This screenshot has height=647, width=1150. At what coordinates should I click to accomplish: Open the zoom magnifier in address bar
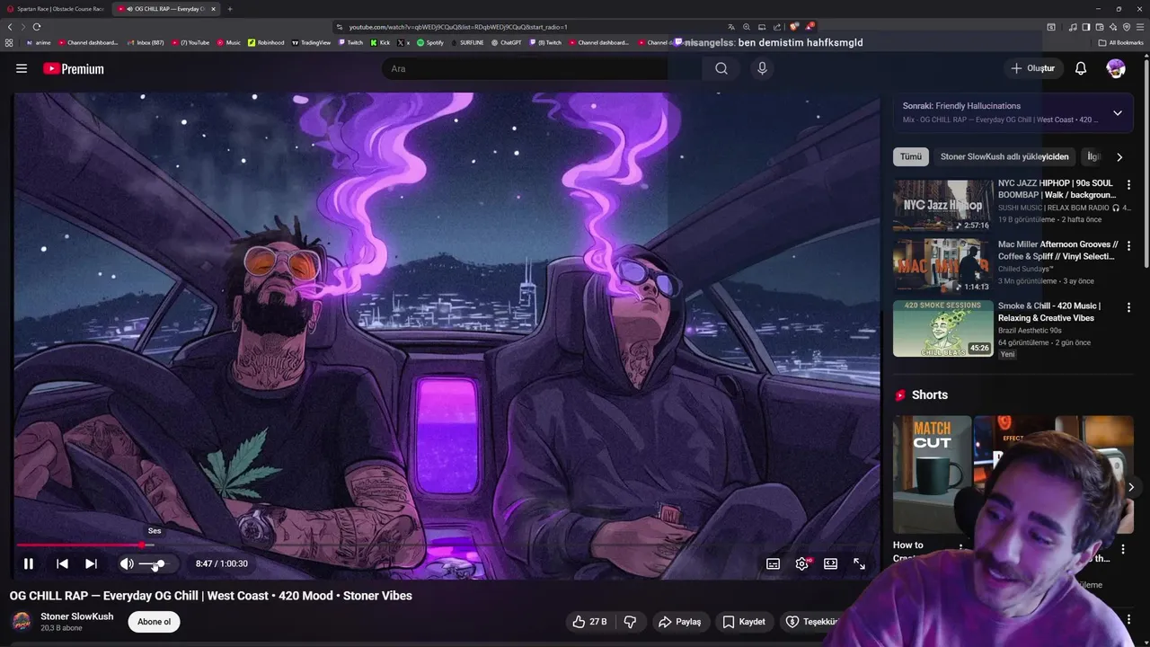click(747, 27)
